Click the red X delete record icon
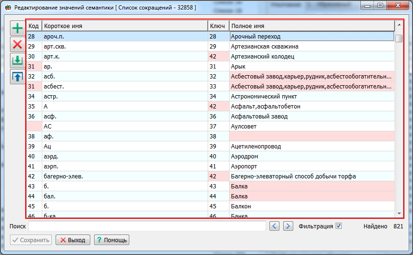 point(18,44)
